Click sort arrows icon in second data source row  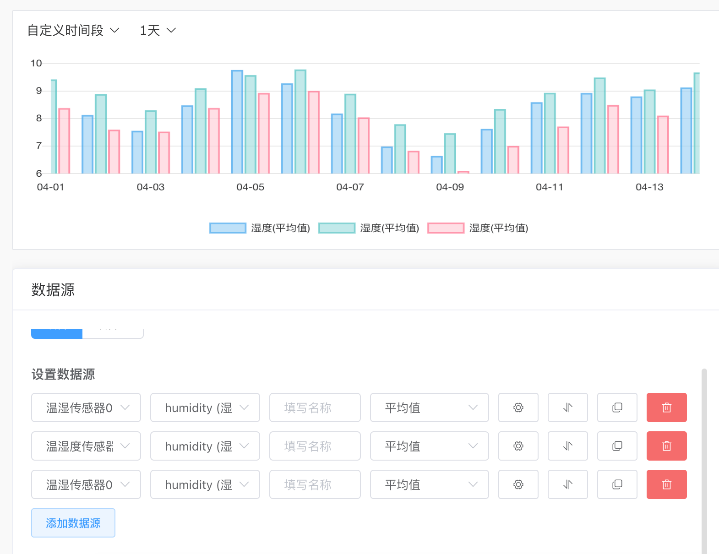(x=567, y=446)
